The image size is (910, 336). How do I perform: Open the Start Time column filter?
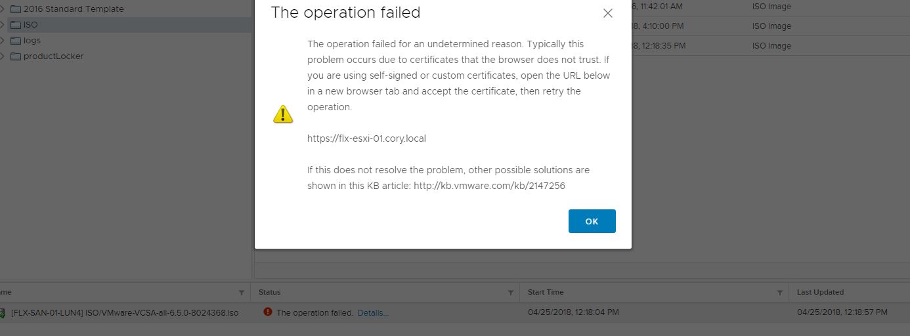(780, 293)
